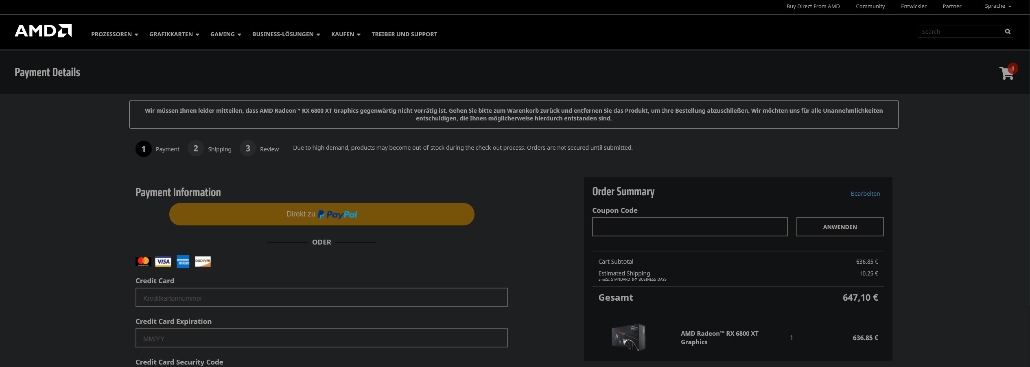This screenshot has width=1030, height=367.
Task: Open the Partner link
Action: [952, 6]
